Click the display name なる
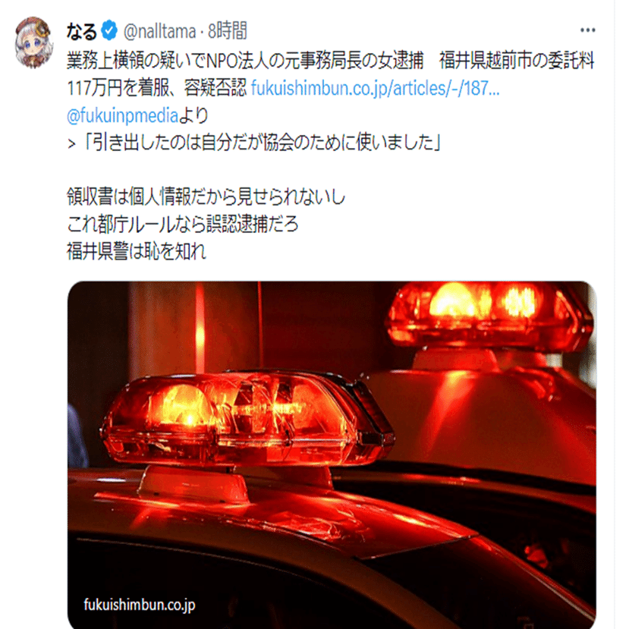This screenshot has width=629, height=629. tap(82, 31)
